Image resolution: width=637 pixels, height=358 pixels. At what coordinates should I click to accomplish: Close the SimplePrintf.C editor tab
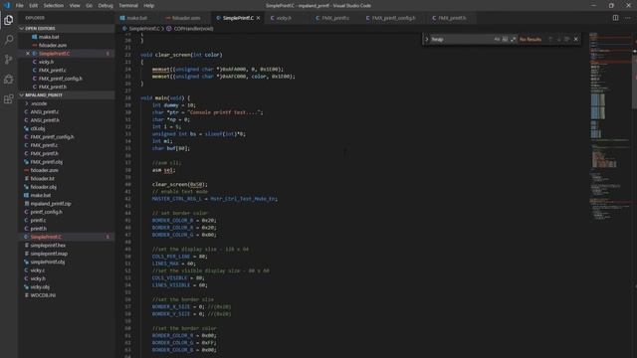[259, 18]
